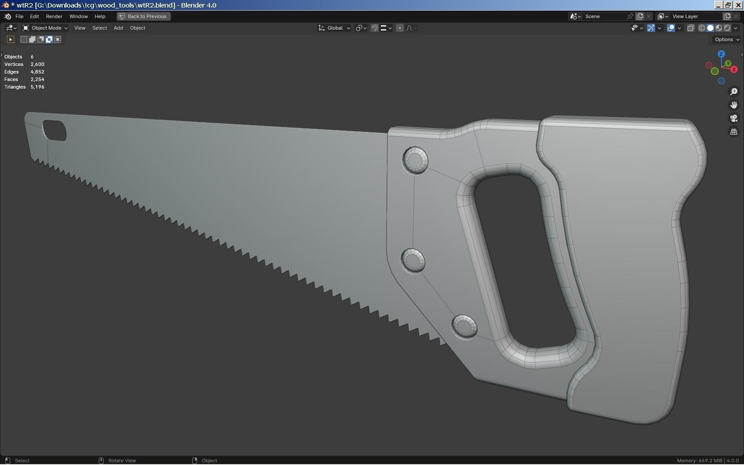Open the Global transform orientation dropdown
The width and height of the screenshot is (744, 465).
pos(334,28)
